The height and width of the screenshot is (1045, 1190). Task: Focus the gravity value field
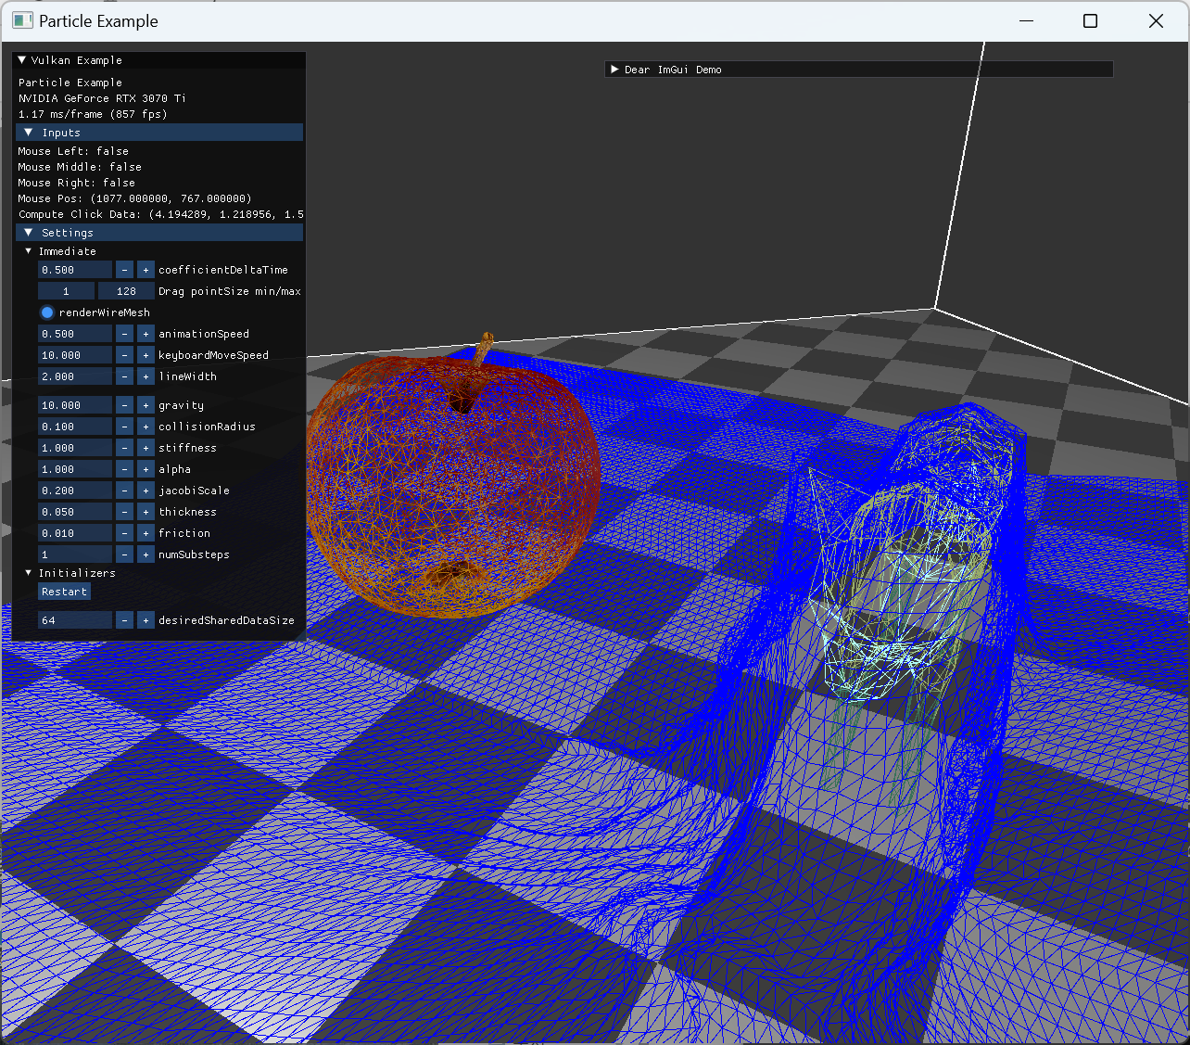(75, 405)
